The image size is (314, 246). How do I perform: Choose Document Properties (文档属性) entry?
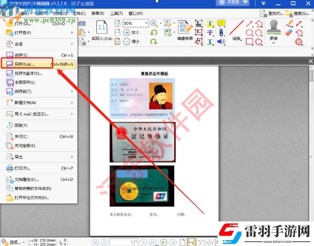(x=39, y=180)
